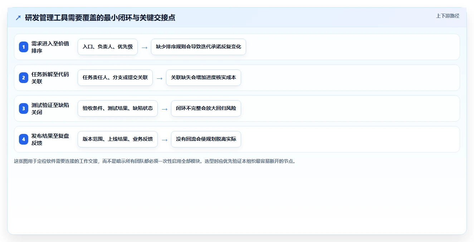Image resolution: width=474 pixels, height=242 pixels.
Task: Click the 版本范围、上线结果、业务反馈 chip
Action: 118,139
